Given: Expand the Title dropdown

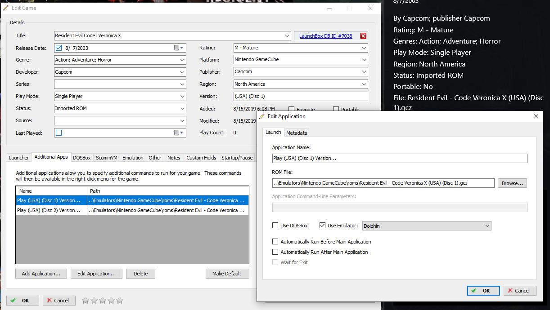Looking at the screenshot, I should pos(287,35).
